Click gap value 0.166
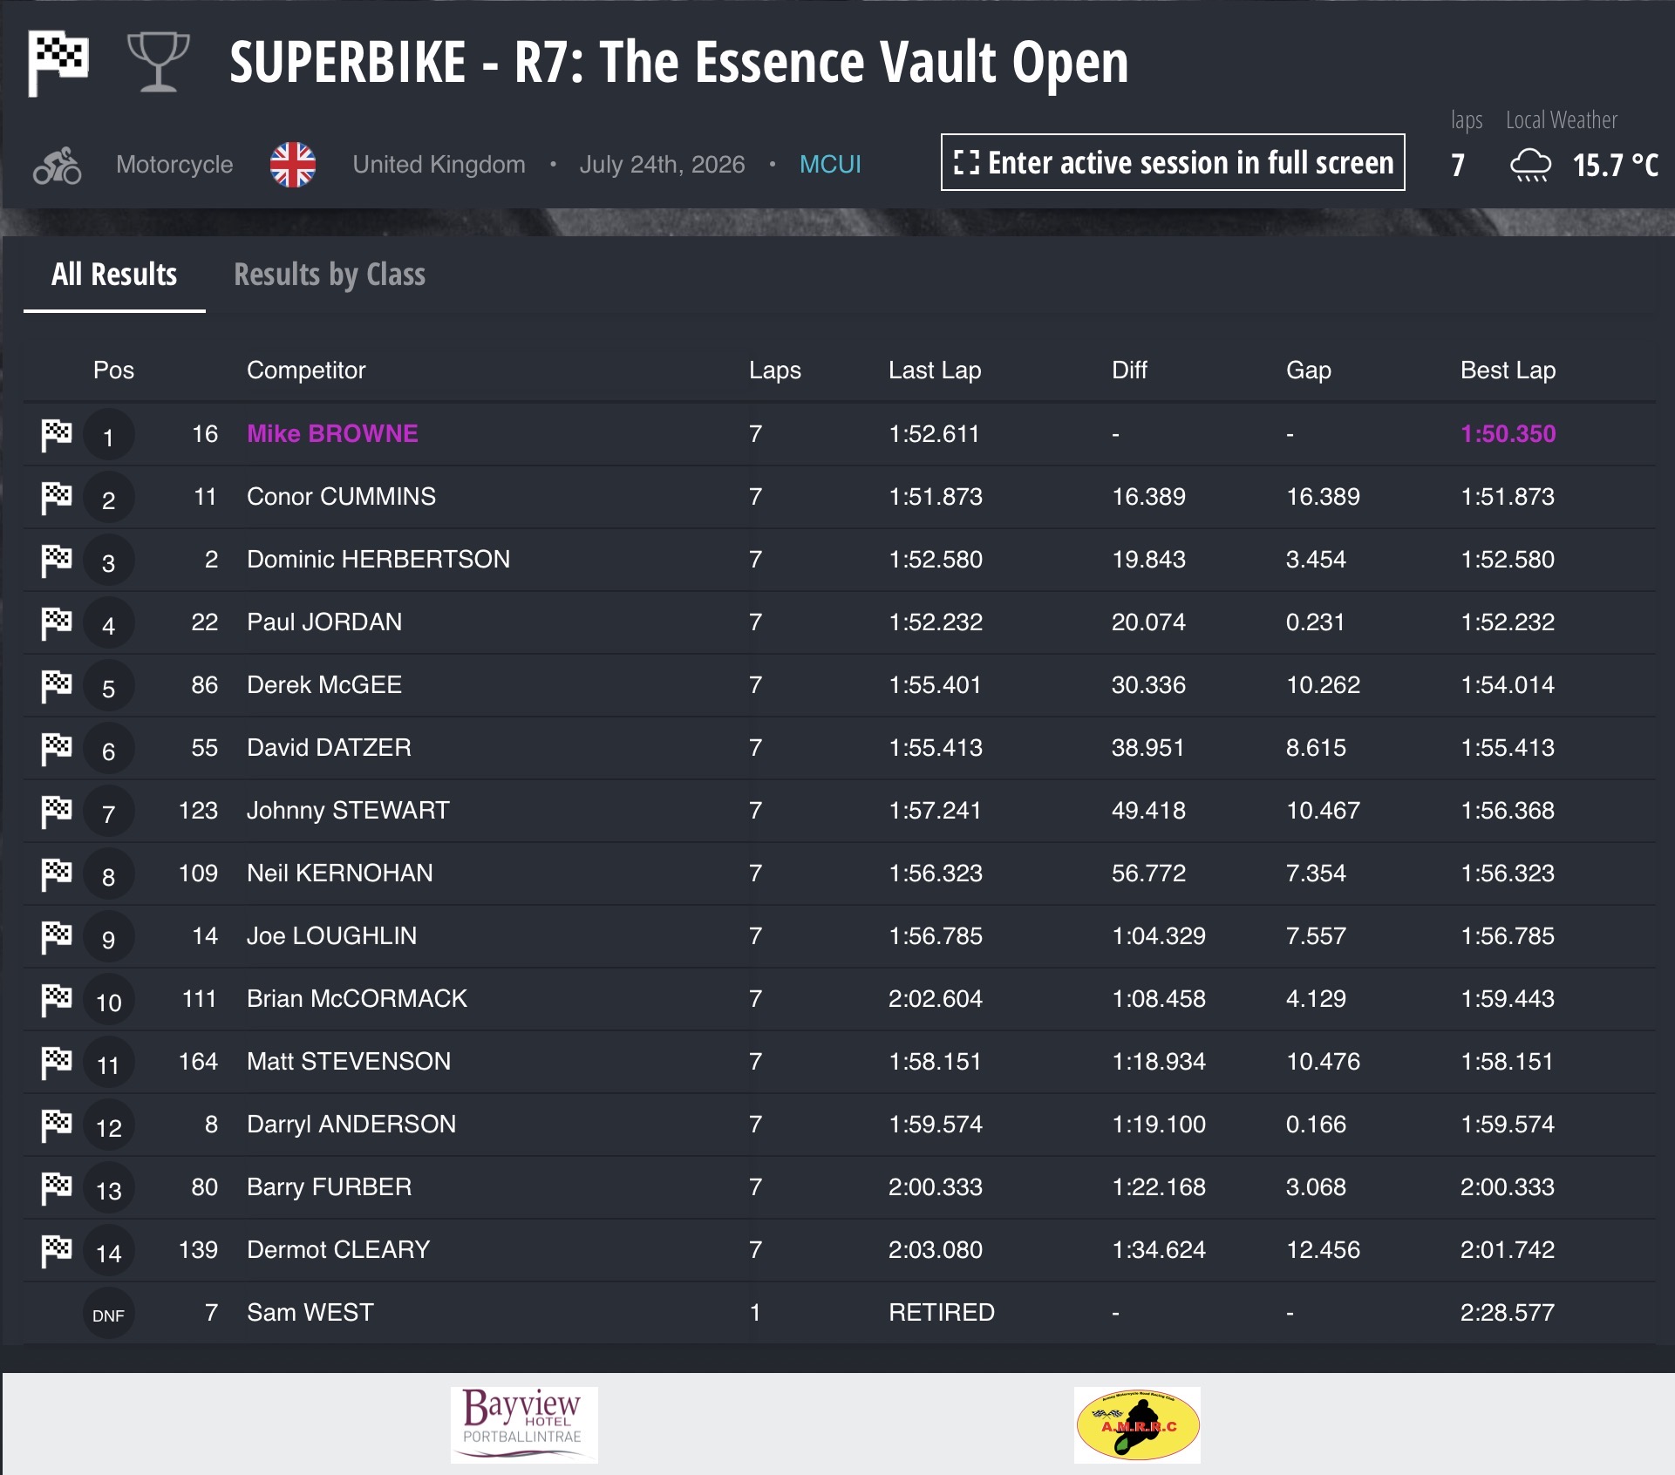The height and width of the screenshot is (1475, 1675). [x=1316, y=1125]
